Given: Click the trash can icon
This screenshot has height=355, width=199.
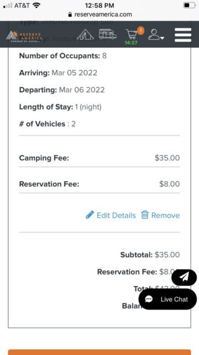Looking at the screenshot, I should point(145,215).
